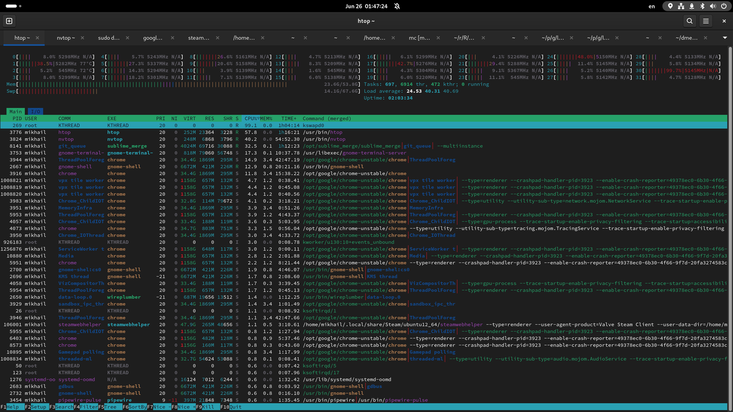This screenshot has width=733, height=412.
Task: Click the muted notification bell by clock
Action: click(x=396, y=6)
